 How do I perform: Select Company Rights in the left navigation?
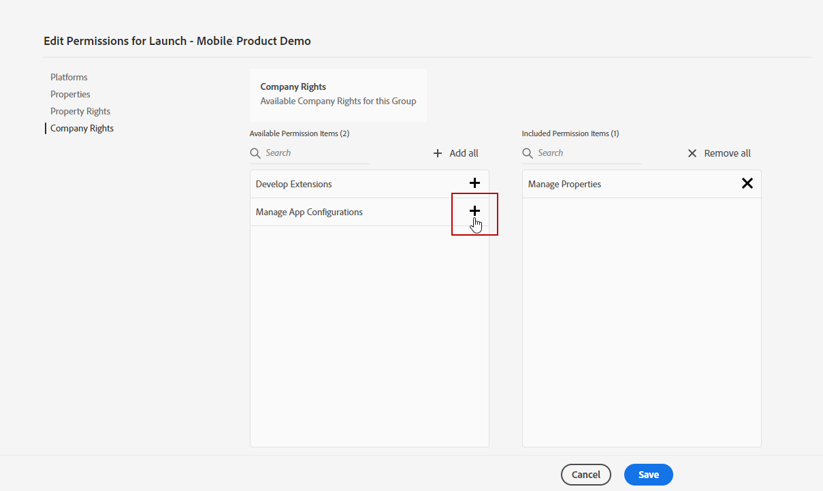82,128
